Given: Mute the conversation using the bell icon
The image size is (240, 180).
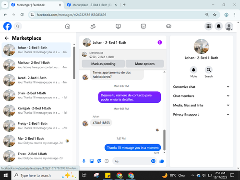Looking at the screenshot, I should 193,70.
